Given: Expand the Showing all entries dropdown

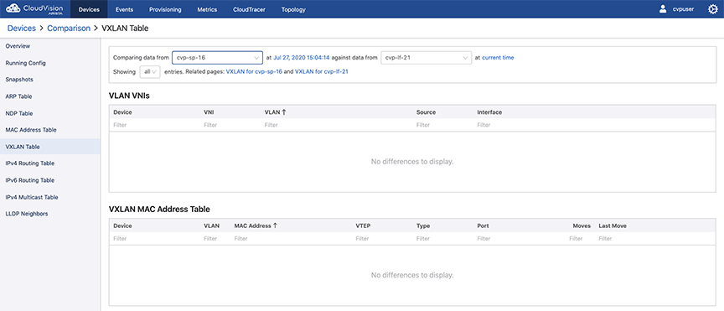Looking at the screenshot, I should click(150, 72).
